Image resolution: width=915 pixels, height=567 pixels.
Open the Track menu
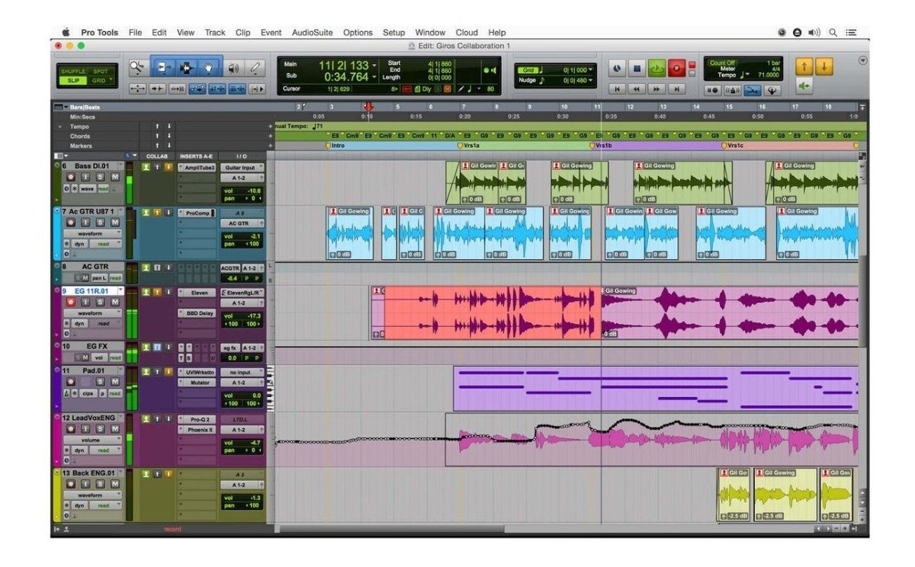pyautogui.click(x=214, y=32)
